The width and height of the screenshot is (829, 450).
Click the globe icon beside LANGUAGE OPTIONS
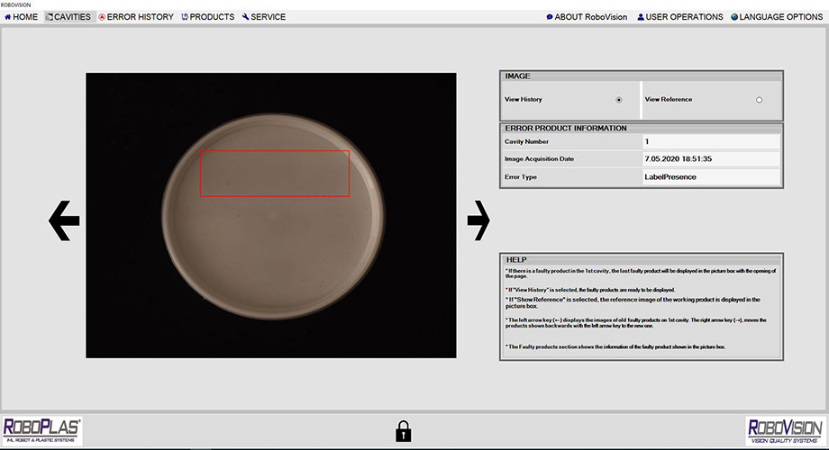pyautogui.click(x=734, y=17)
